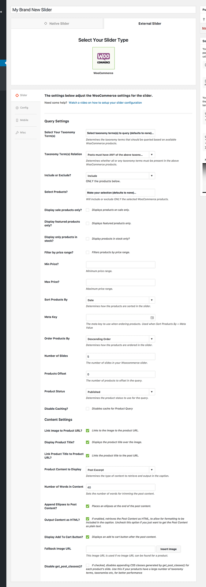Click the Config gear icon
Screen dimensions: 206x587
click(17, 108)
